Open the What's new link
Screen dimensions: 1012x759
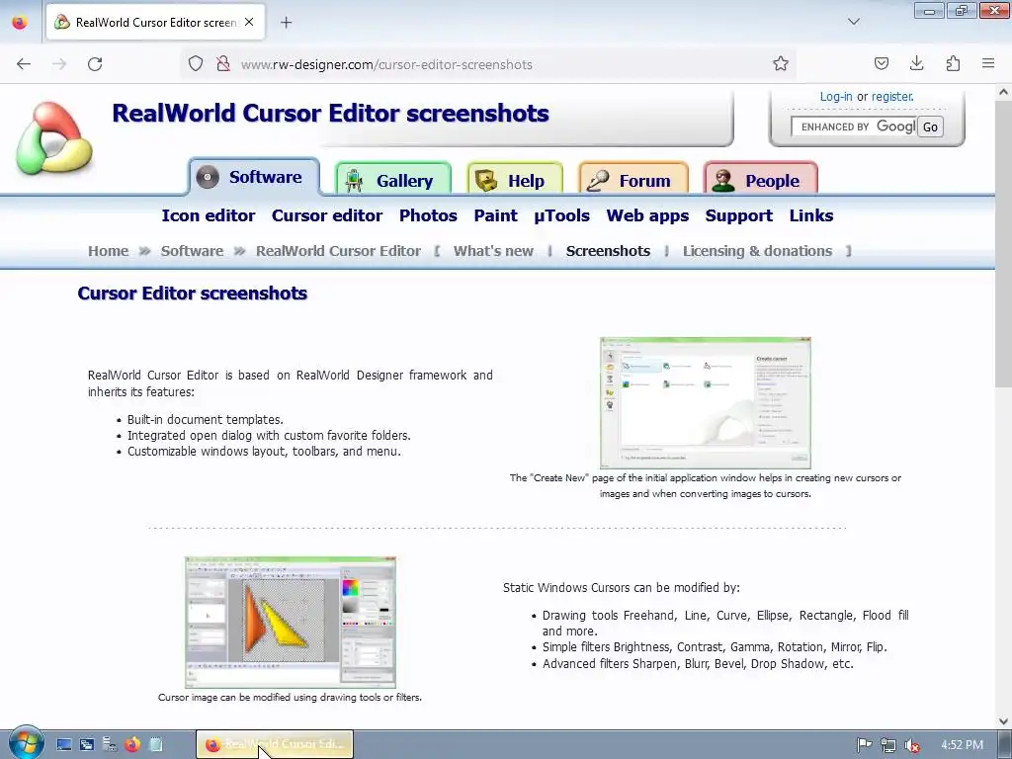[493, 251]
